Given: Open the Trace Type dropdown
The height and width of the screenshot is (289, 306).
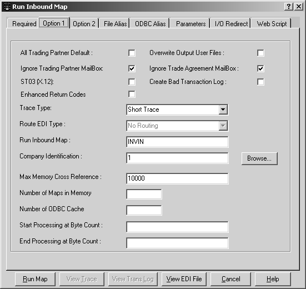Looking at the screenshot, I should tap(223, 109).
